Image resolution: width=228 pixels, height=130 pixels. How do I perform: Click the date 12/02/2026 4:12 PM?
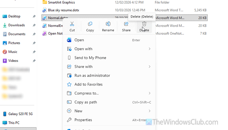click(129, 2)
